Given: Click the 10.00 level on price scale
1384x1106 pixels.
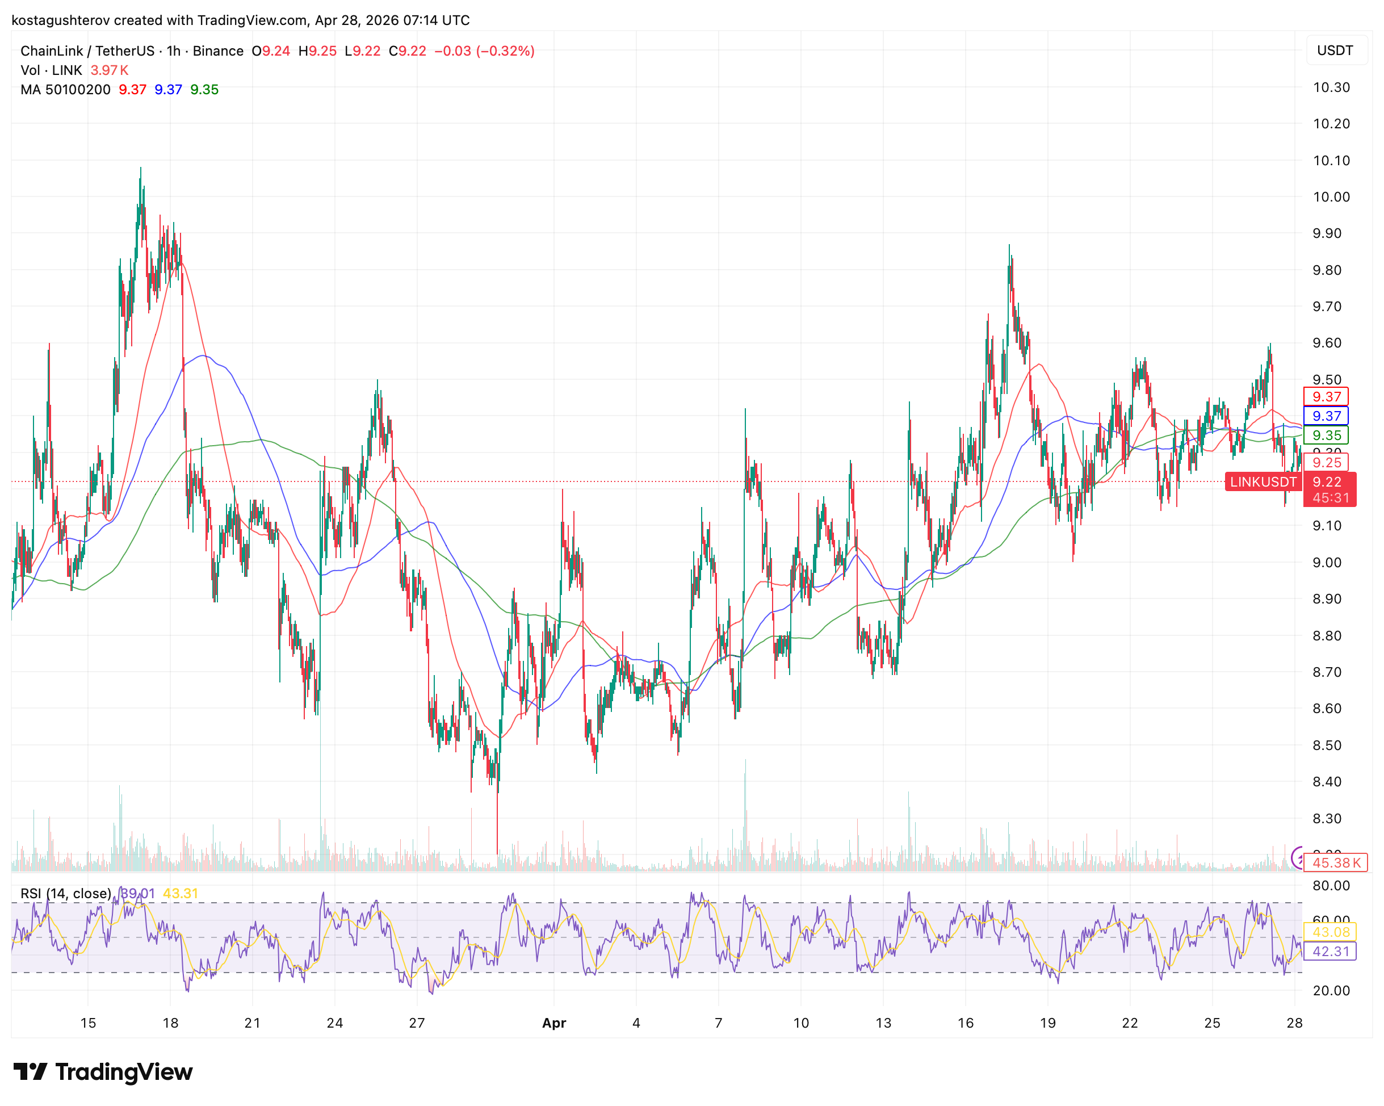Looking at the screenshot, I should point(1331,197).
